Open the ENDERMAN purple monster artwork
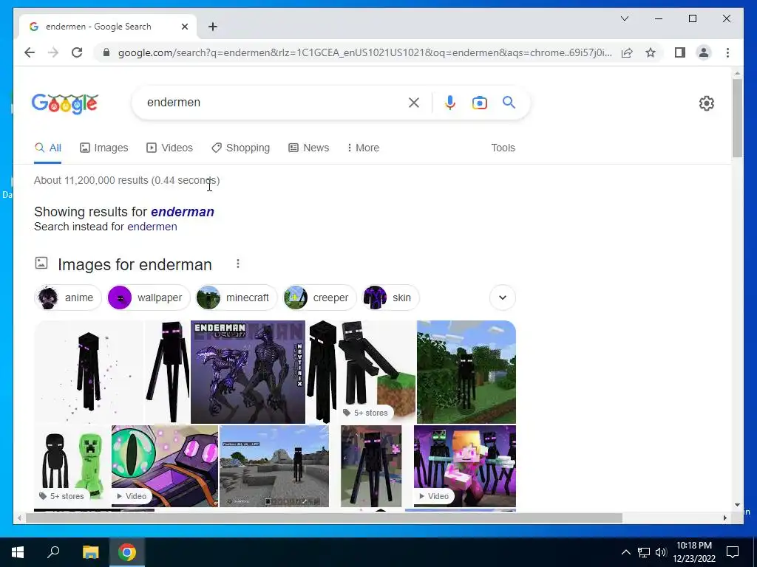Viewport: 757px width, 567px height. click(248, 372)
